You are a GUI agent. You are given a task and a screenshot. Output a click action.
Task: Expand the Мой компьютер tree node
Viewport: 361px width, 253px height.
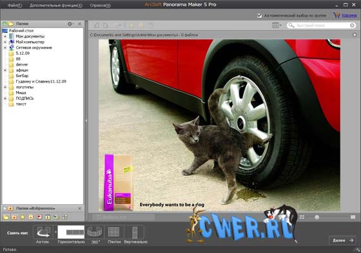coord(5,42)
